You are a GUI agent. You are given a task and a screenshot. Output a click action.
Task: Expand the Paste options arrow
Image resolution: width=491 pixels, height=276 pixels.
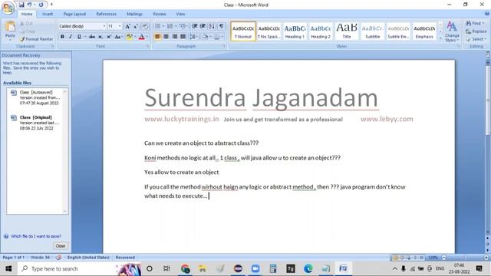(10, 40)
